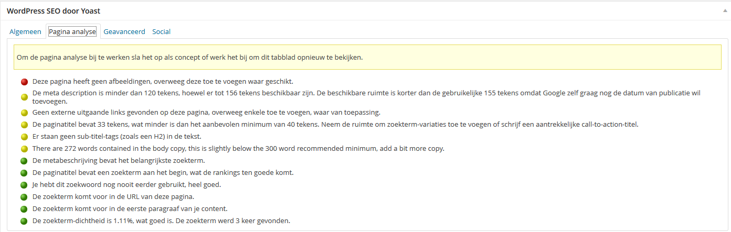
Task: Open the Geavanceerd tab
Action: pyautogui.click(x=124, y=31)
